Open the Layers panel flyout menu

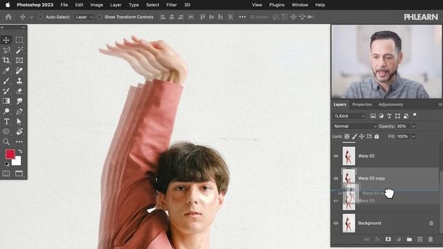440,104
